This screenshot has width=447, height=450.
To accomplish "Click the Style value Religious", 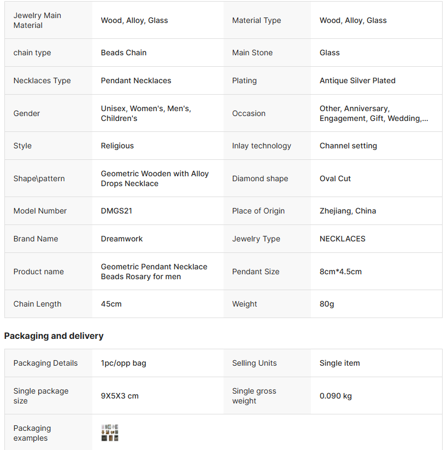I will click(117, 146).
